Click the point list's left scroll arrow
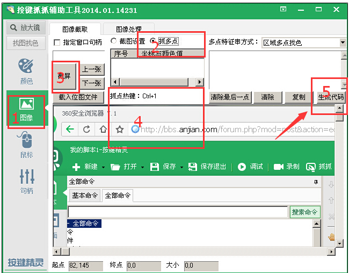 click(115, 82)
